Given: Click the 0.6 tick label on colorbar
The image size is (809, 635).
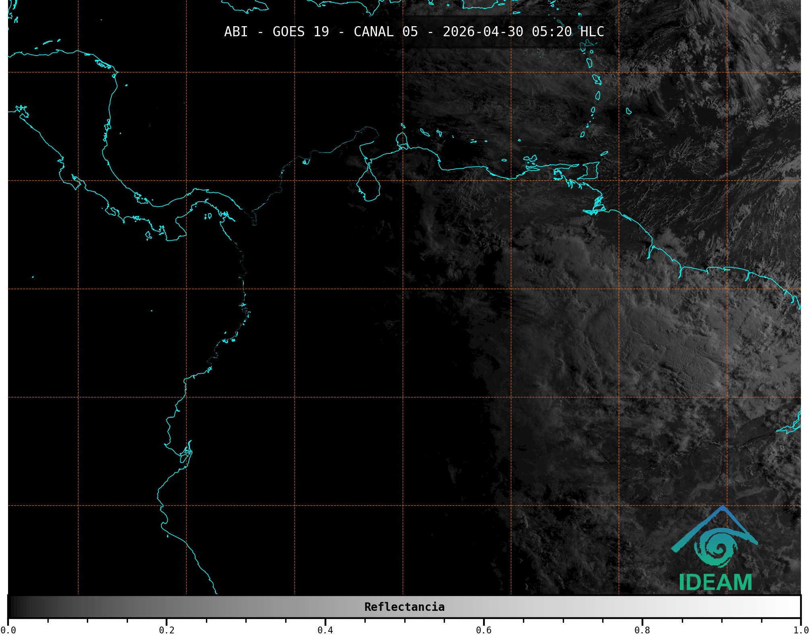Looking at the screenshot, I should (484, 630).
